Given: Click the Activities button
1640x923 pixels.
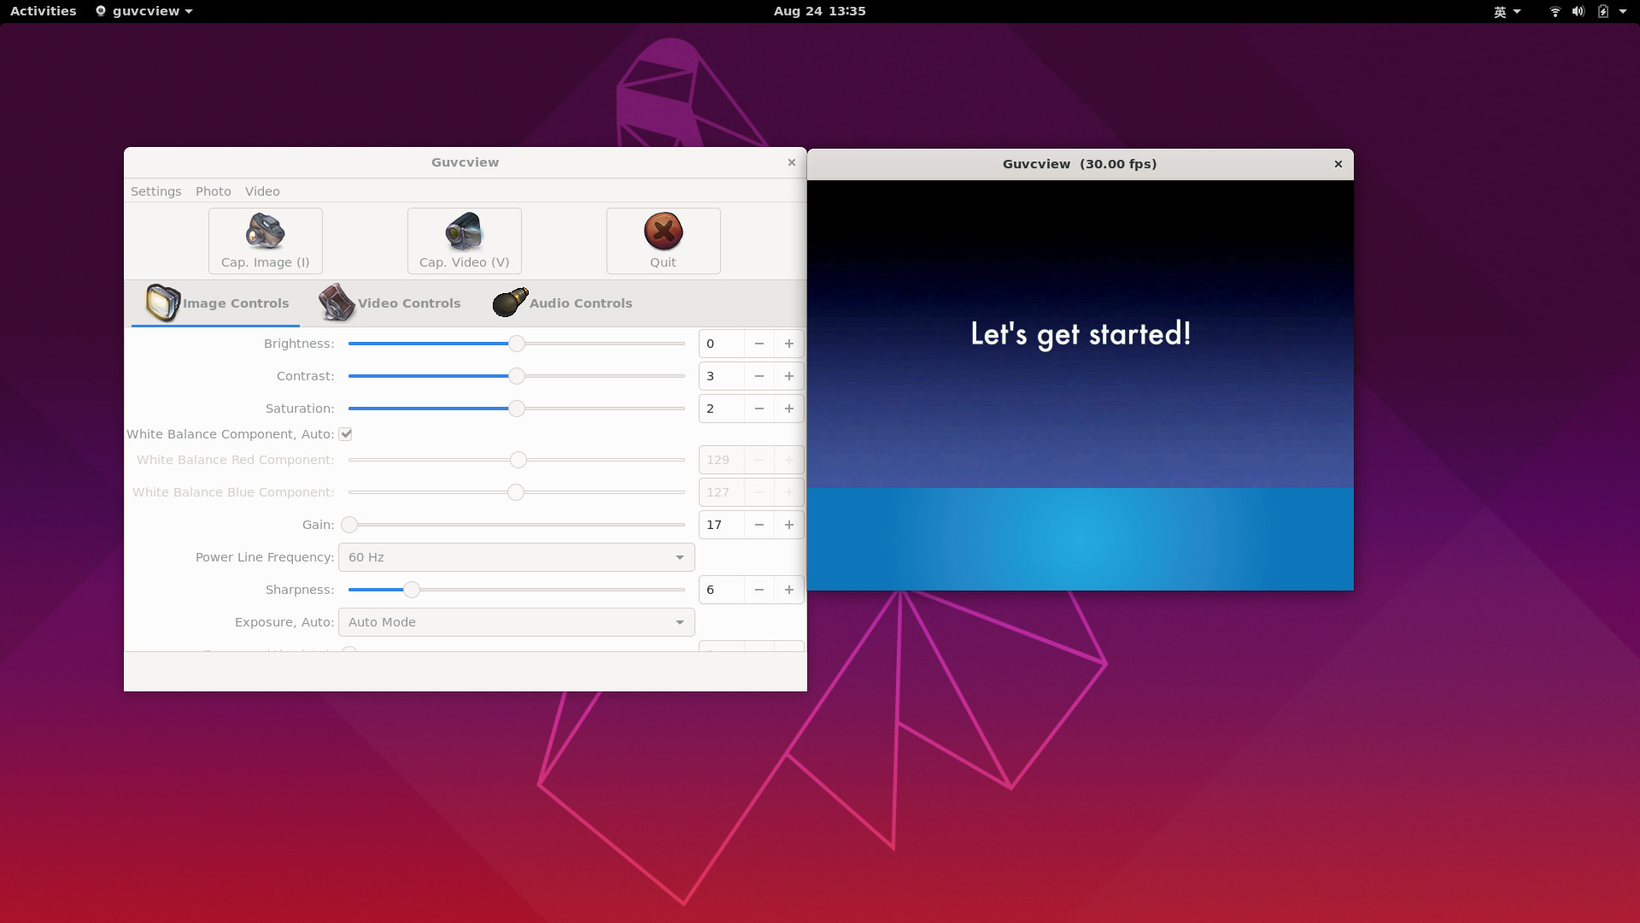Looking at the screenshot, I should [43, 11].
